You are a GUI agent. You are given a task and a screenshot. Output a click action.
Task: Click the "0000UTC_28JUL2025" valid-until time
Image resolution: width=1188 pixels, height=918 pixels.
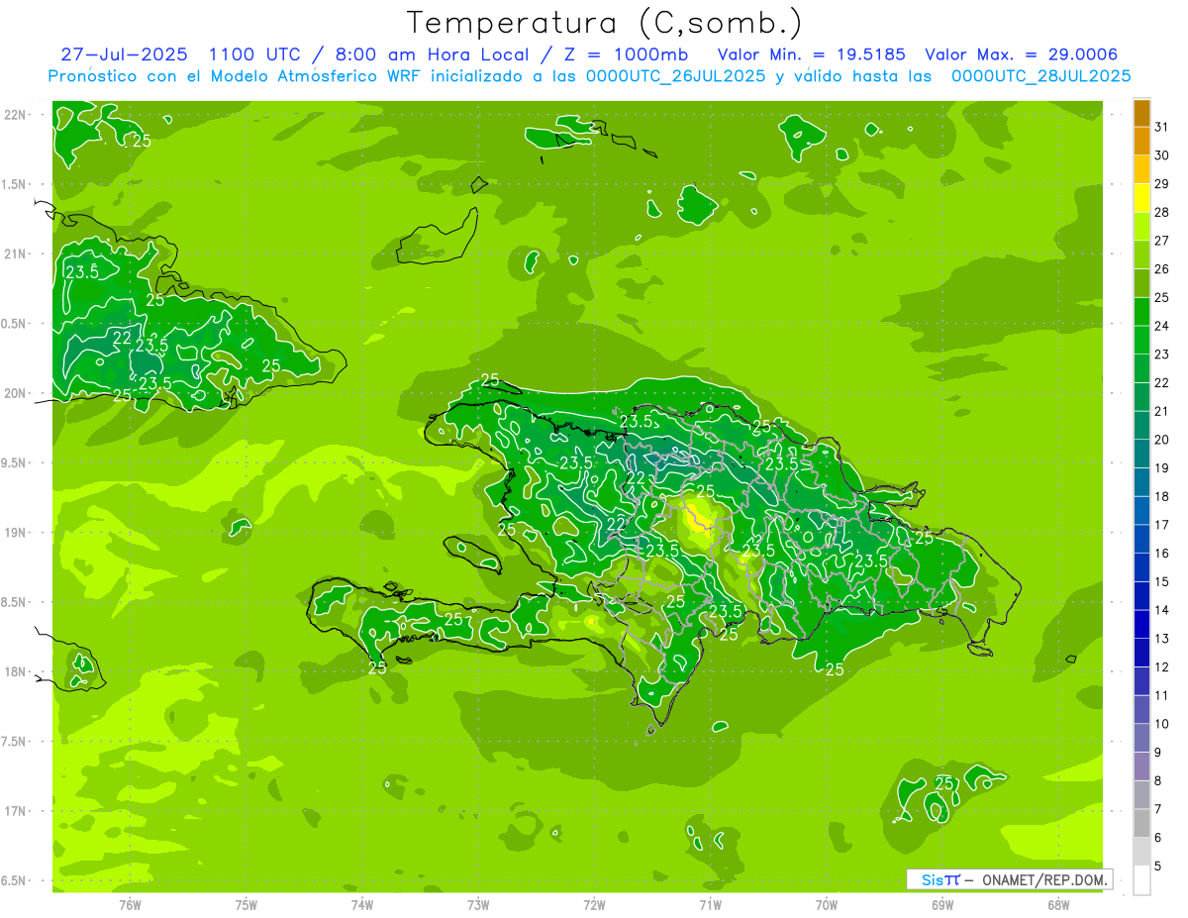click(x=1041, y=75)
